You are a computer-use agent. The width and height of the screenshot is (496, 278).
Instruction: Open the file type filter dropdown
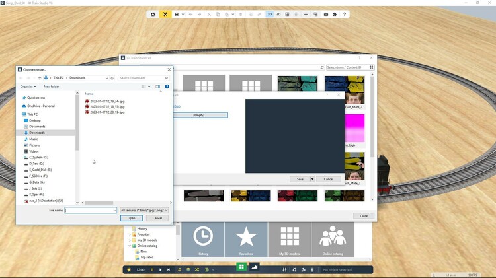[x=144, y=210]
